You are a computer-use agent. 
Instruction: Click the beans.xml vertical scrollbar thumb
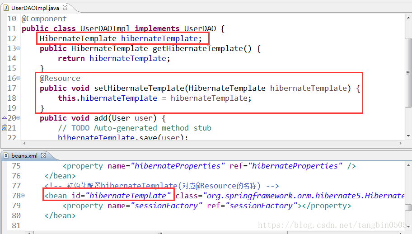click(408, 207)
